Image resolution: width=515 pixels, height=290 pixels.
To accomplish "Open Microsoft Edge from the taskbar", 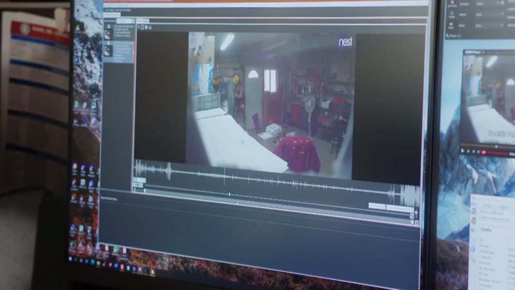I will pyautogui.click(x=93, y=262).
